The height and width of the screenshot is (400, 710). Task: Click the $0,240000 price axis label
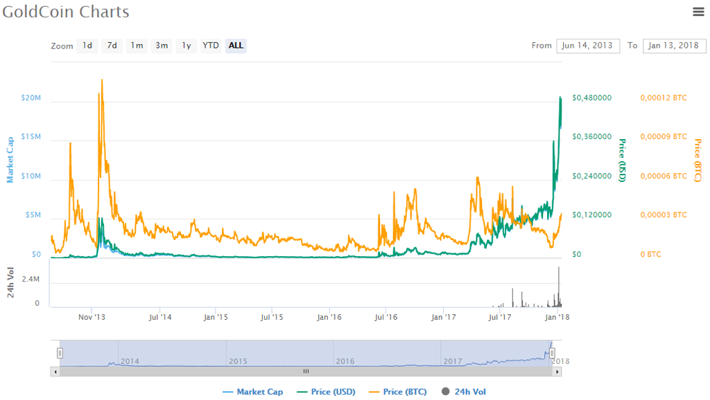pos(592,176)
